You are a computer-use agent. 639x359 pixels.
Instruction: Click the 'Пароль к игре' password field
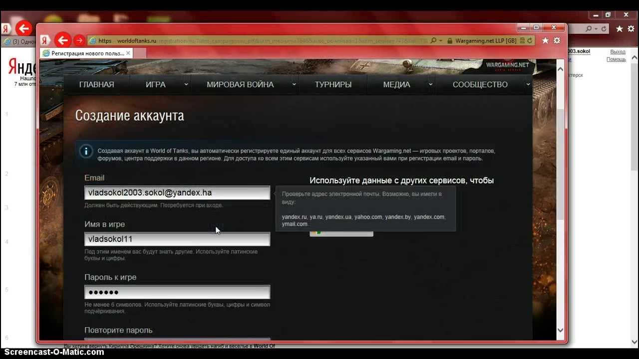coord(177,292)
